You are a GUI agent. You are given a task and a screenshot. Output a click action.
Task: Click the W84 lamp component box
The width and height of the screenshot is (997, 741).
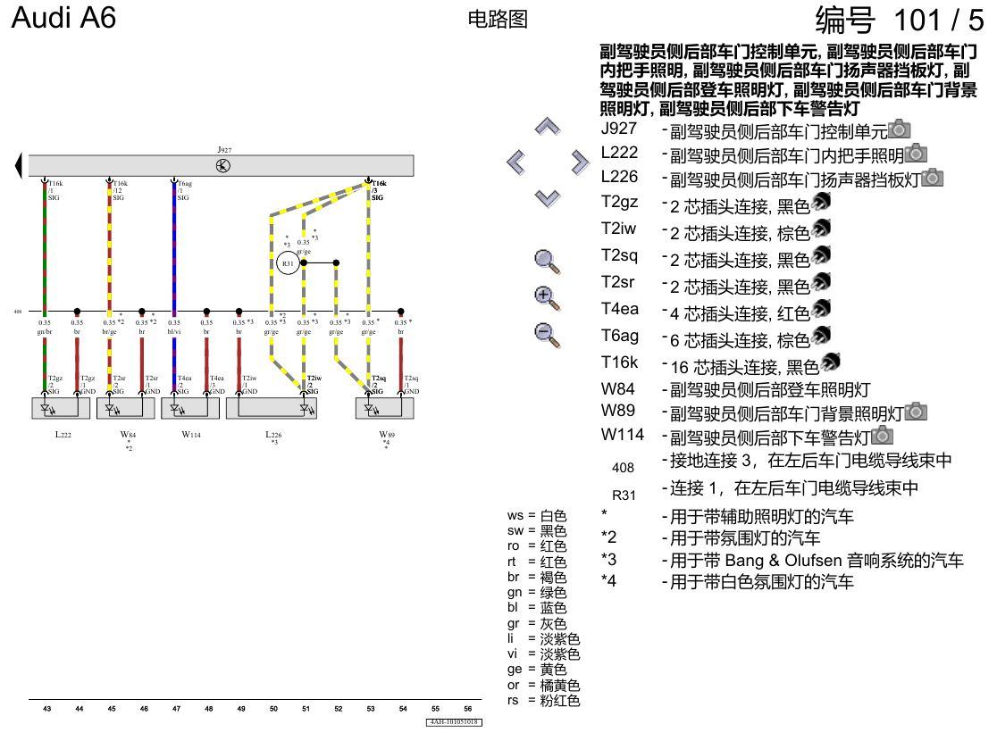[126, 409]
